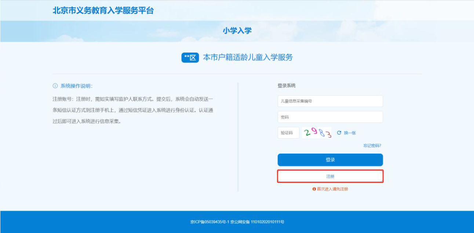
Task: Click the refresh icon next to the captcha
Action: 339,133
